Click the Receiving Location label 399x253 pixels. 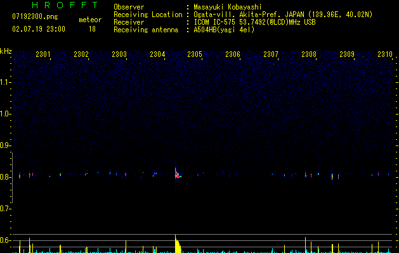[148, 15]
